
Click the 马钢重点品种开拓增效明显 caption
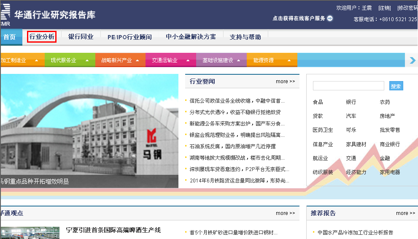(x=35, y=182)
